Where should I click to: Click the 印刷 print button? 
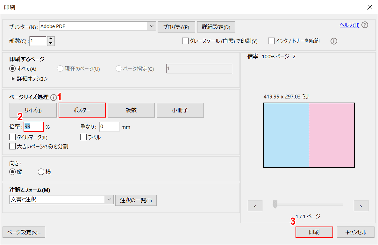pos(314,232)
